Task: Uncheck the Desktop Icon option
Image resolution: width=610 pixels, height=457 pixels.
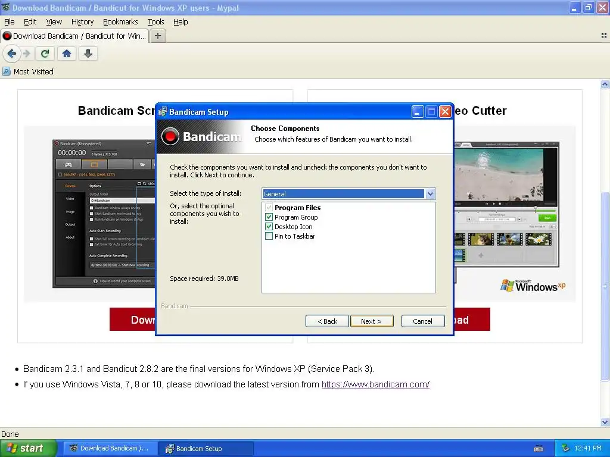Action: (269, 227)
